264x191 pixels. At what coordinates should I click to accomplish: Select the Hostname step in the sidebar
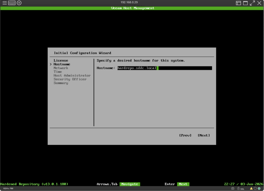pos(62,64)
